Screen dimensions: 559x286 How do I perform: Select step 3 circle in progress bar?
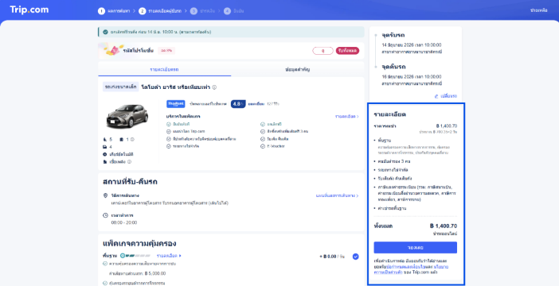[x=193, y=11]
